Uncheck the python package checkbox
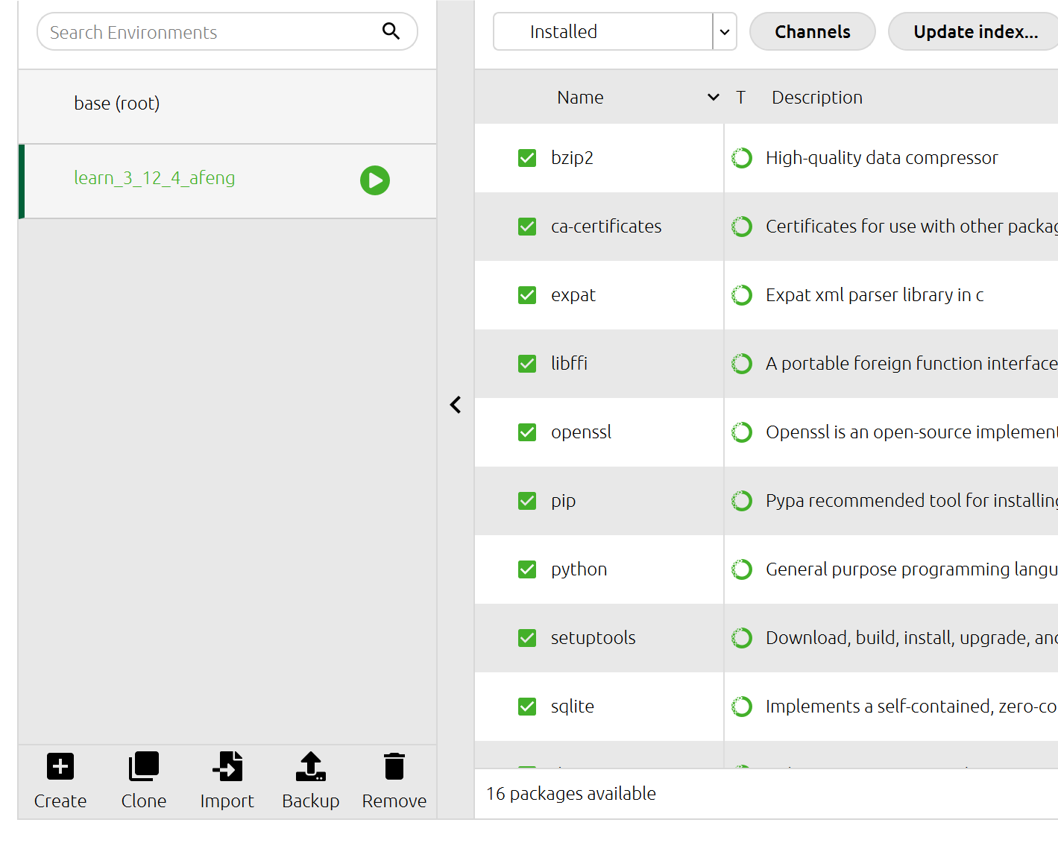 [527, 569]
